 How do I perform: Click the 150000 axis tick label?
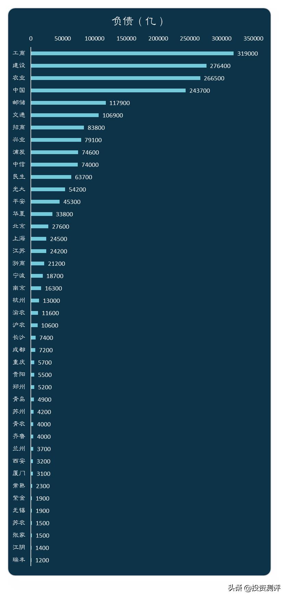tap(126, 38)
